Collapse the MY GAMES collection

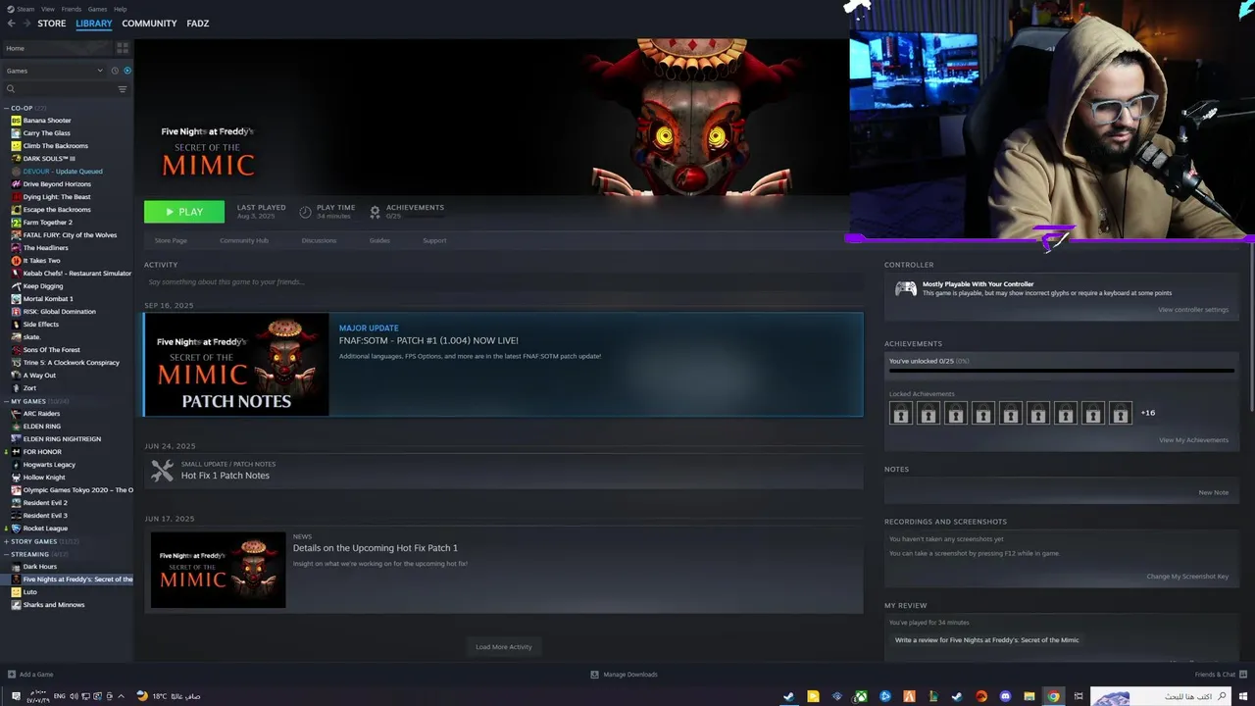point(6,401)
